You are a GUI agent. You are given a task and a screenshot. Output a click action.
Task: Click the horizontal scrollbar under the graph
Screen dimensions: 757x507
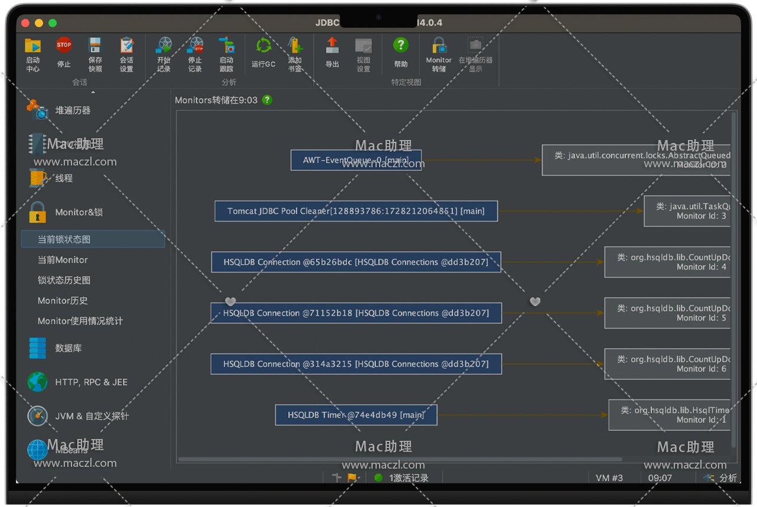[400, 459]
